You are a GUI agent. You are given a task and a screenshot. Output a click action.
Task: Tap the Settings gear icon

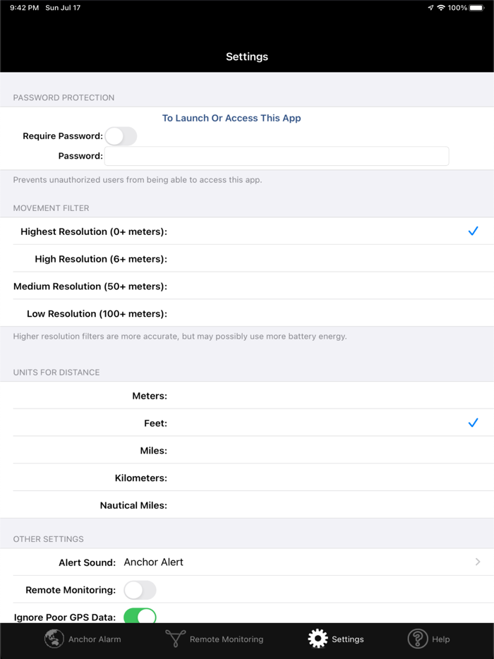[318, 639]
